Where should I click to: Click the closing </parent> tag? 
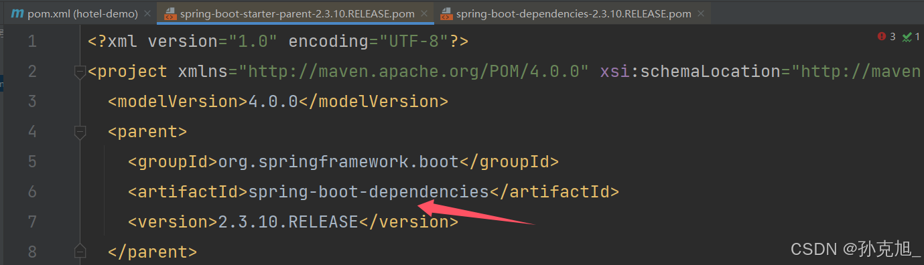click(x=153, y=252)
